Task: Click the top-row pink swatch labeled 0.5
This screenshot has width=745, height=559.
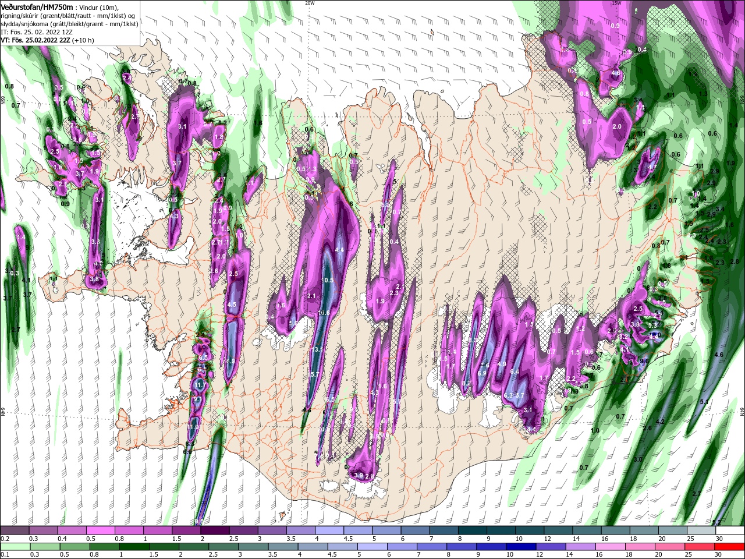Action: [100, 530]
